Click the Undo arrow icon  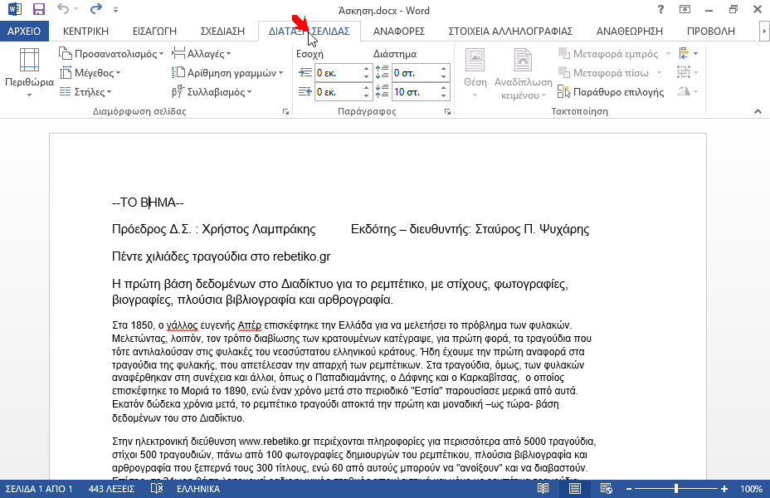(x=63, y=9)
